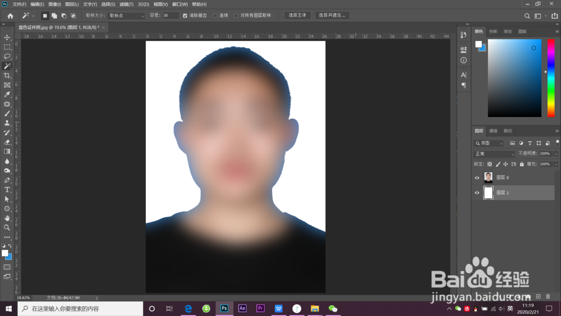Select the Path Selection tool
Viewport: 561px width, 316px height.
point(7,199)
